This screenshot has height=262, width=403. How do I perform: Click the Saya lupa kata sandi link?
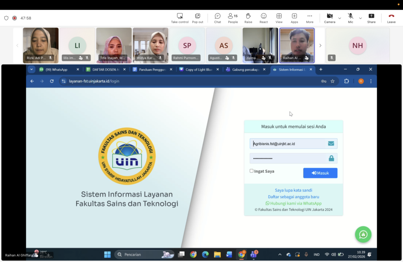293,190
